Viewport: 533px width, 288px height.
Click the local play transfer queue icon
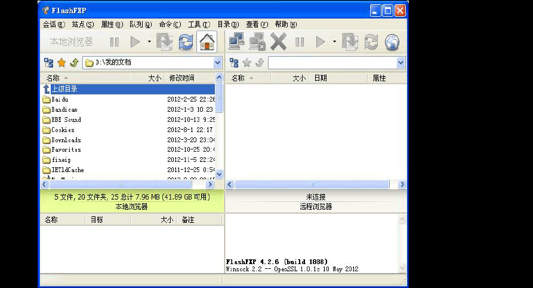(135, 42)
